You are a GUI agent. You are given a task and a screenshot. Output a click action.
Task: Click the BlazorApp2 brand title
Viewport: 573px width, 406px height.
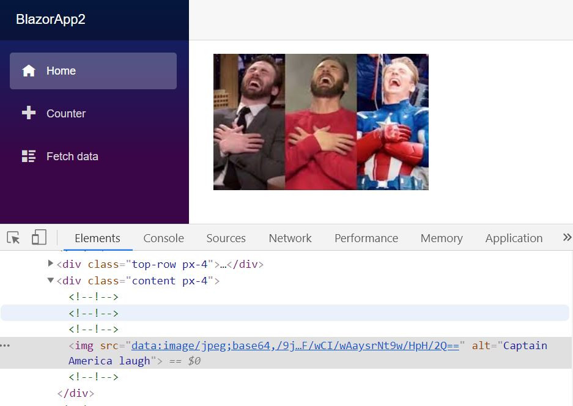pyautogui.click(x=50, y=19)
